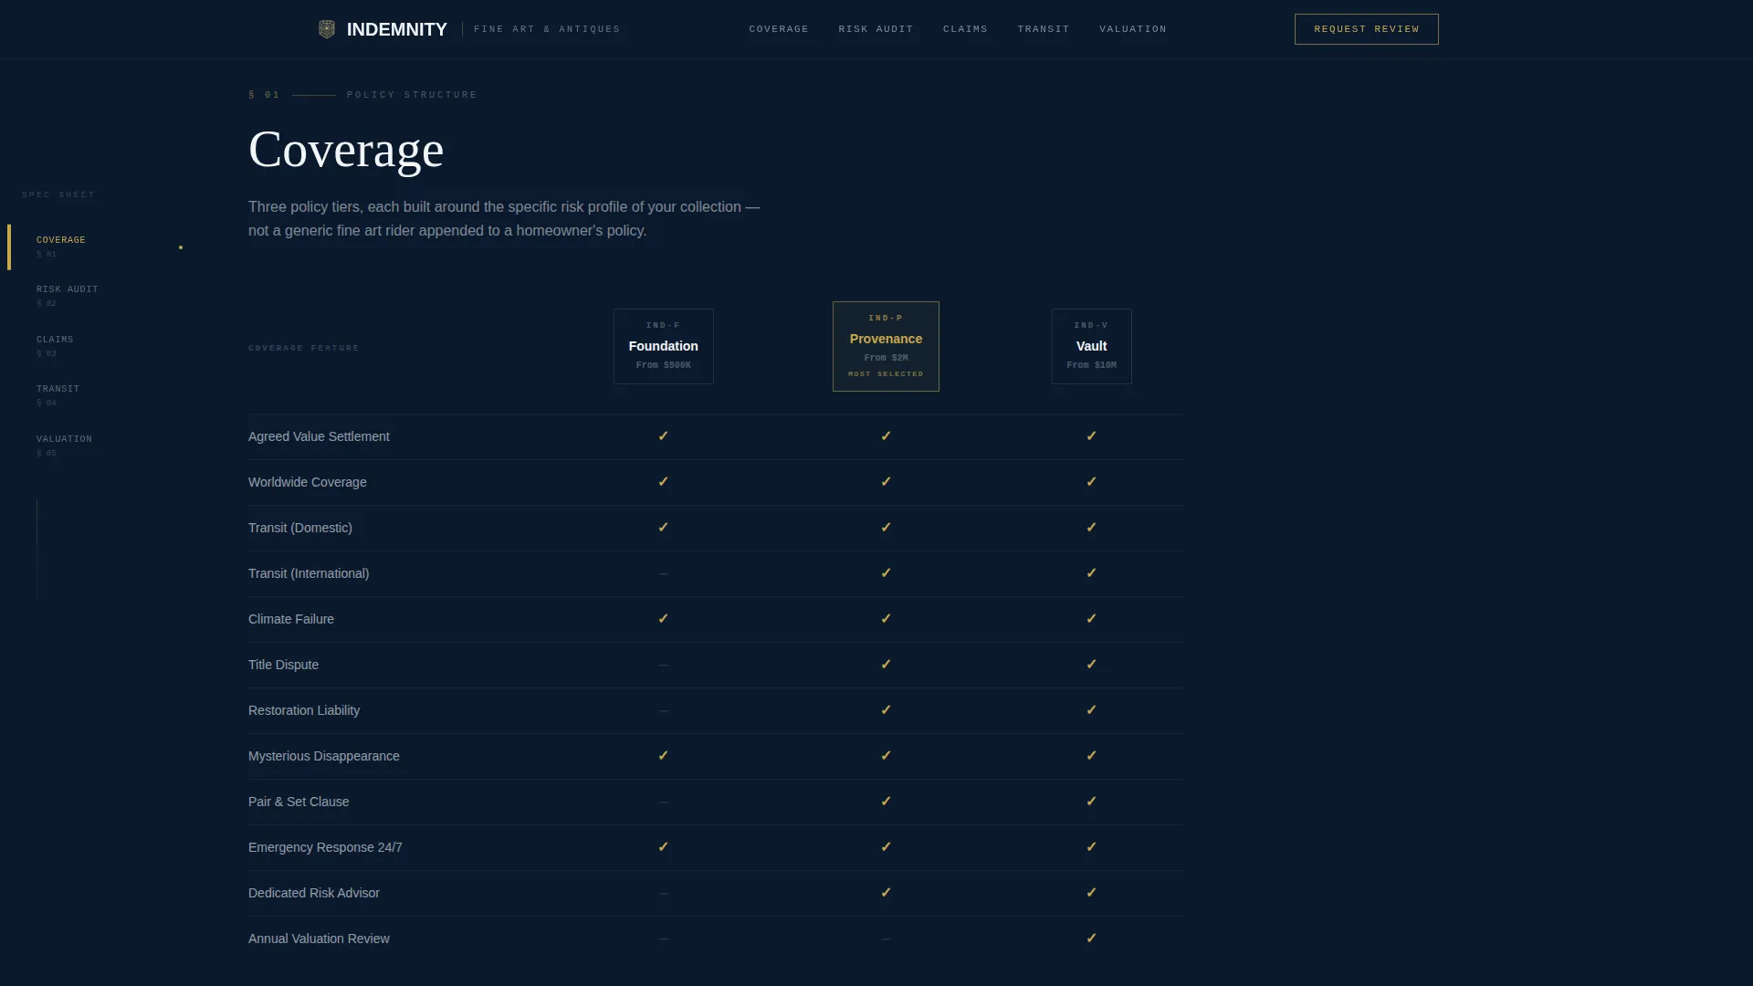Click the Indemnity shield logo icon

[326, 29]
